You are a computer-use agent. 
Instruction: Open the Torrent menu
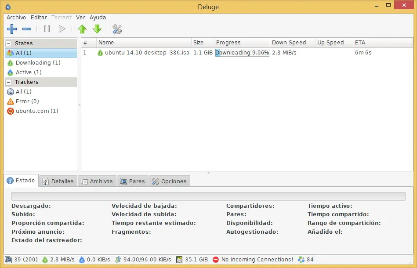[62, 17]
